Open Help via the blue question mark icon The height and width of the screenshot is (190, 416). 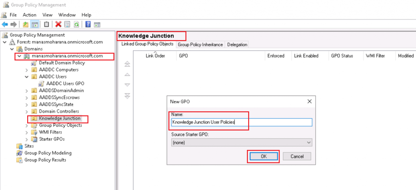coord(87,24)
